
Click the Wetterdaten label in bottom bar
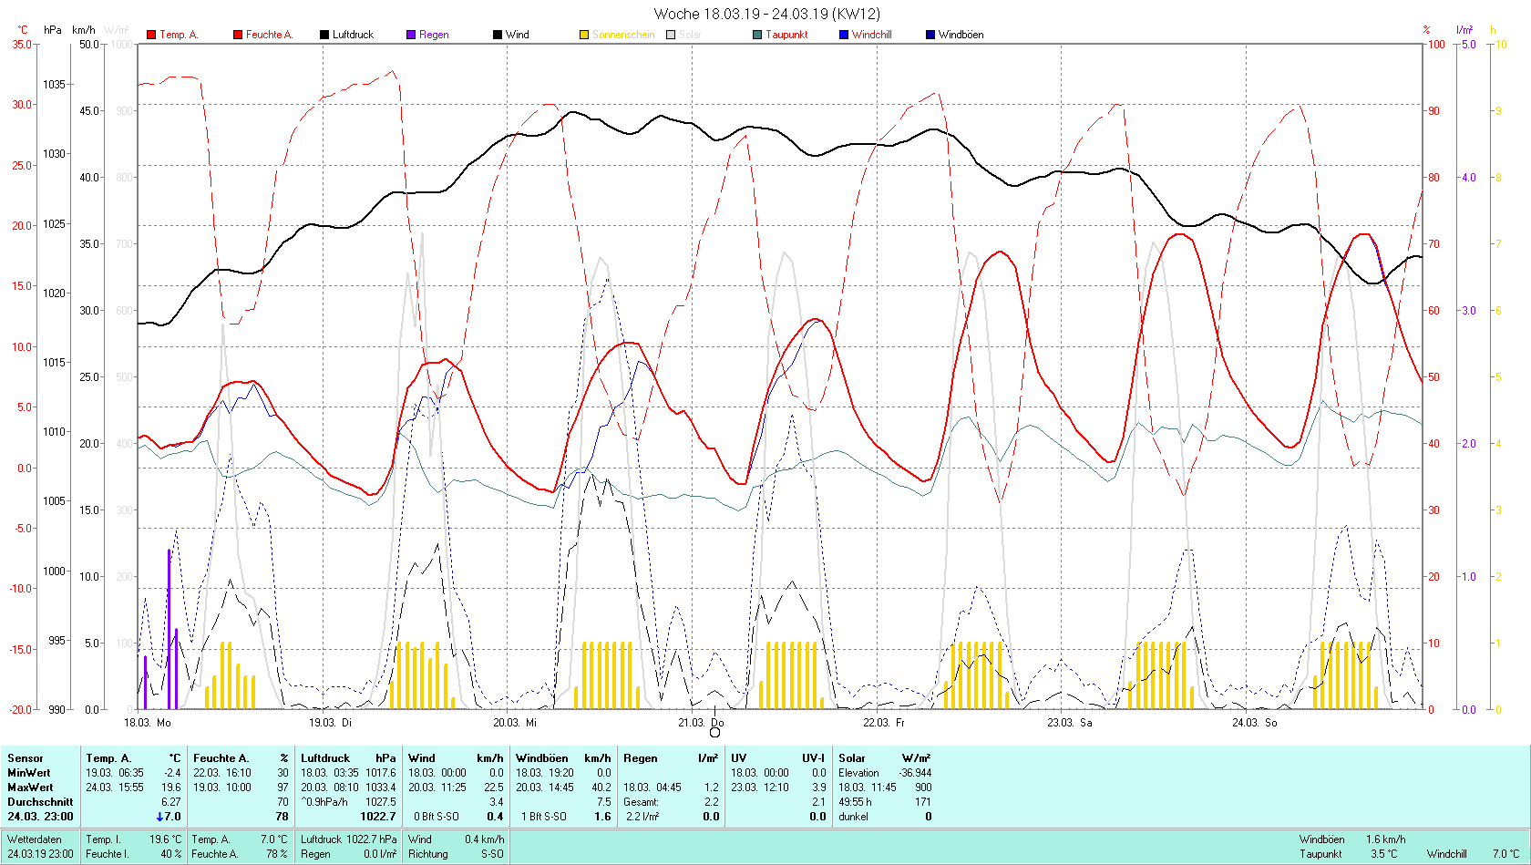tap(35, 839)
